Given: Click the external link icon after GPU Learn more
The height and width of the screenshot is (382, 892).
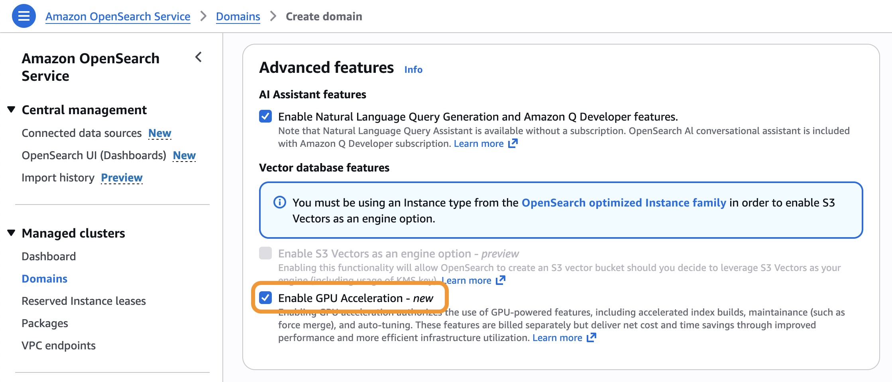Looking at the screenshot, I should pos(591,337).
